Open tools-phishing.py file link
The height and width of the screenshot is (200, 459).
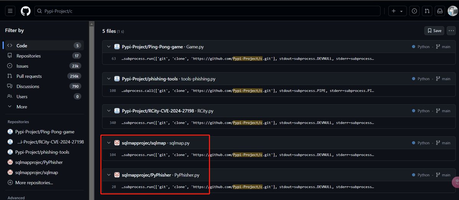tap(199, 79)
